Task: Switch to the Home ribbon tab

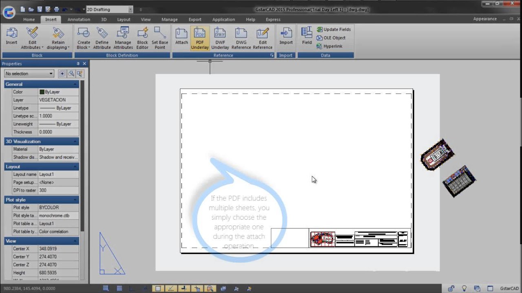Action: 29,20
